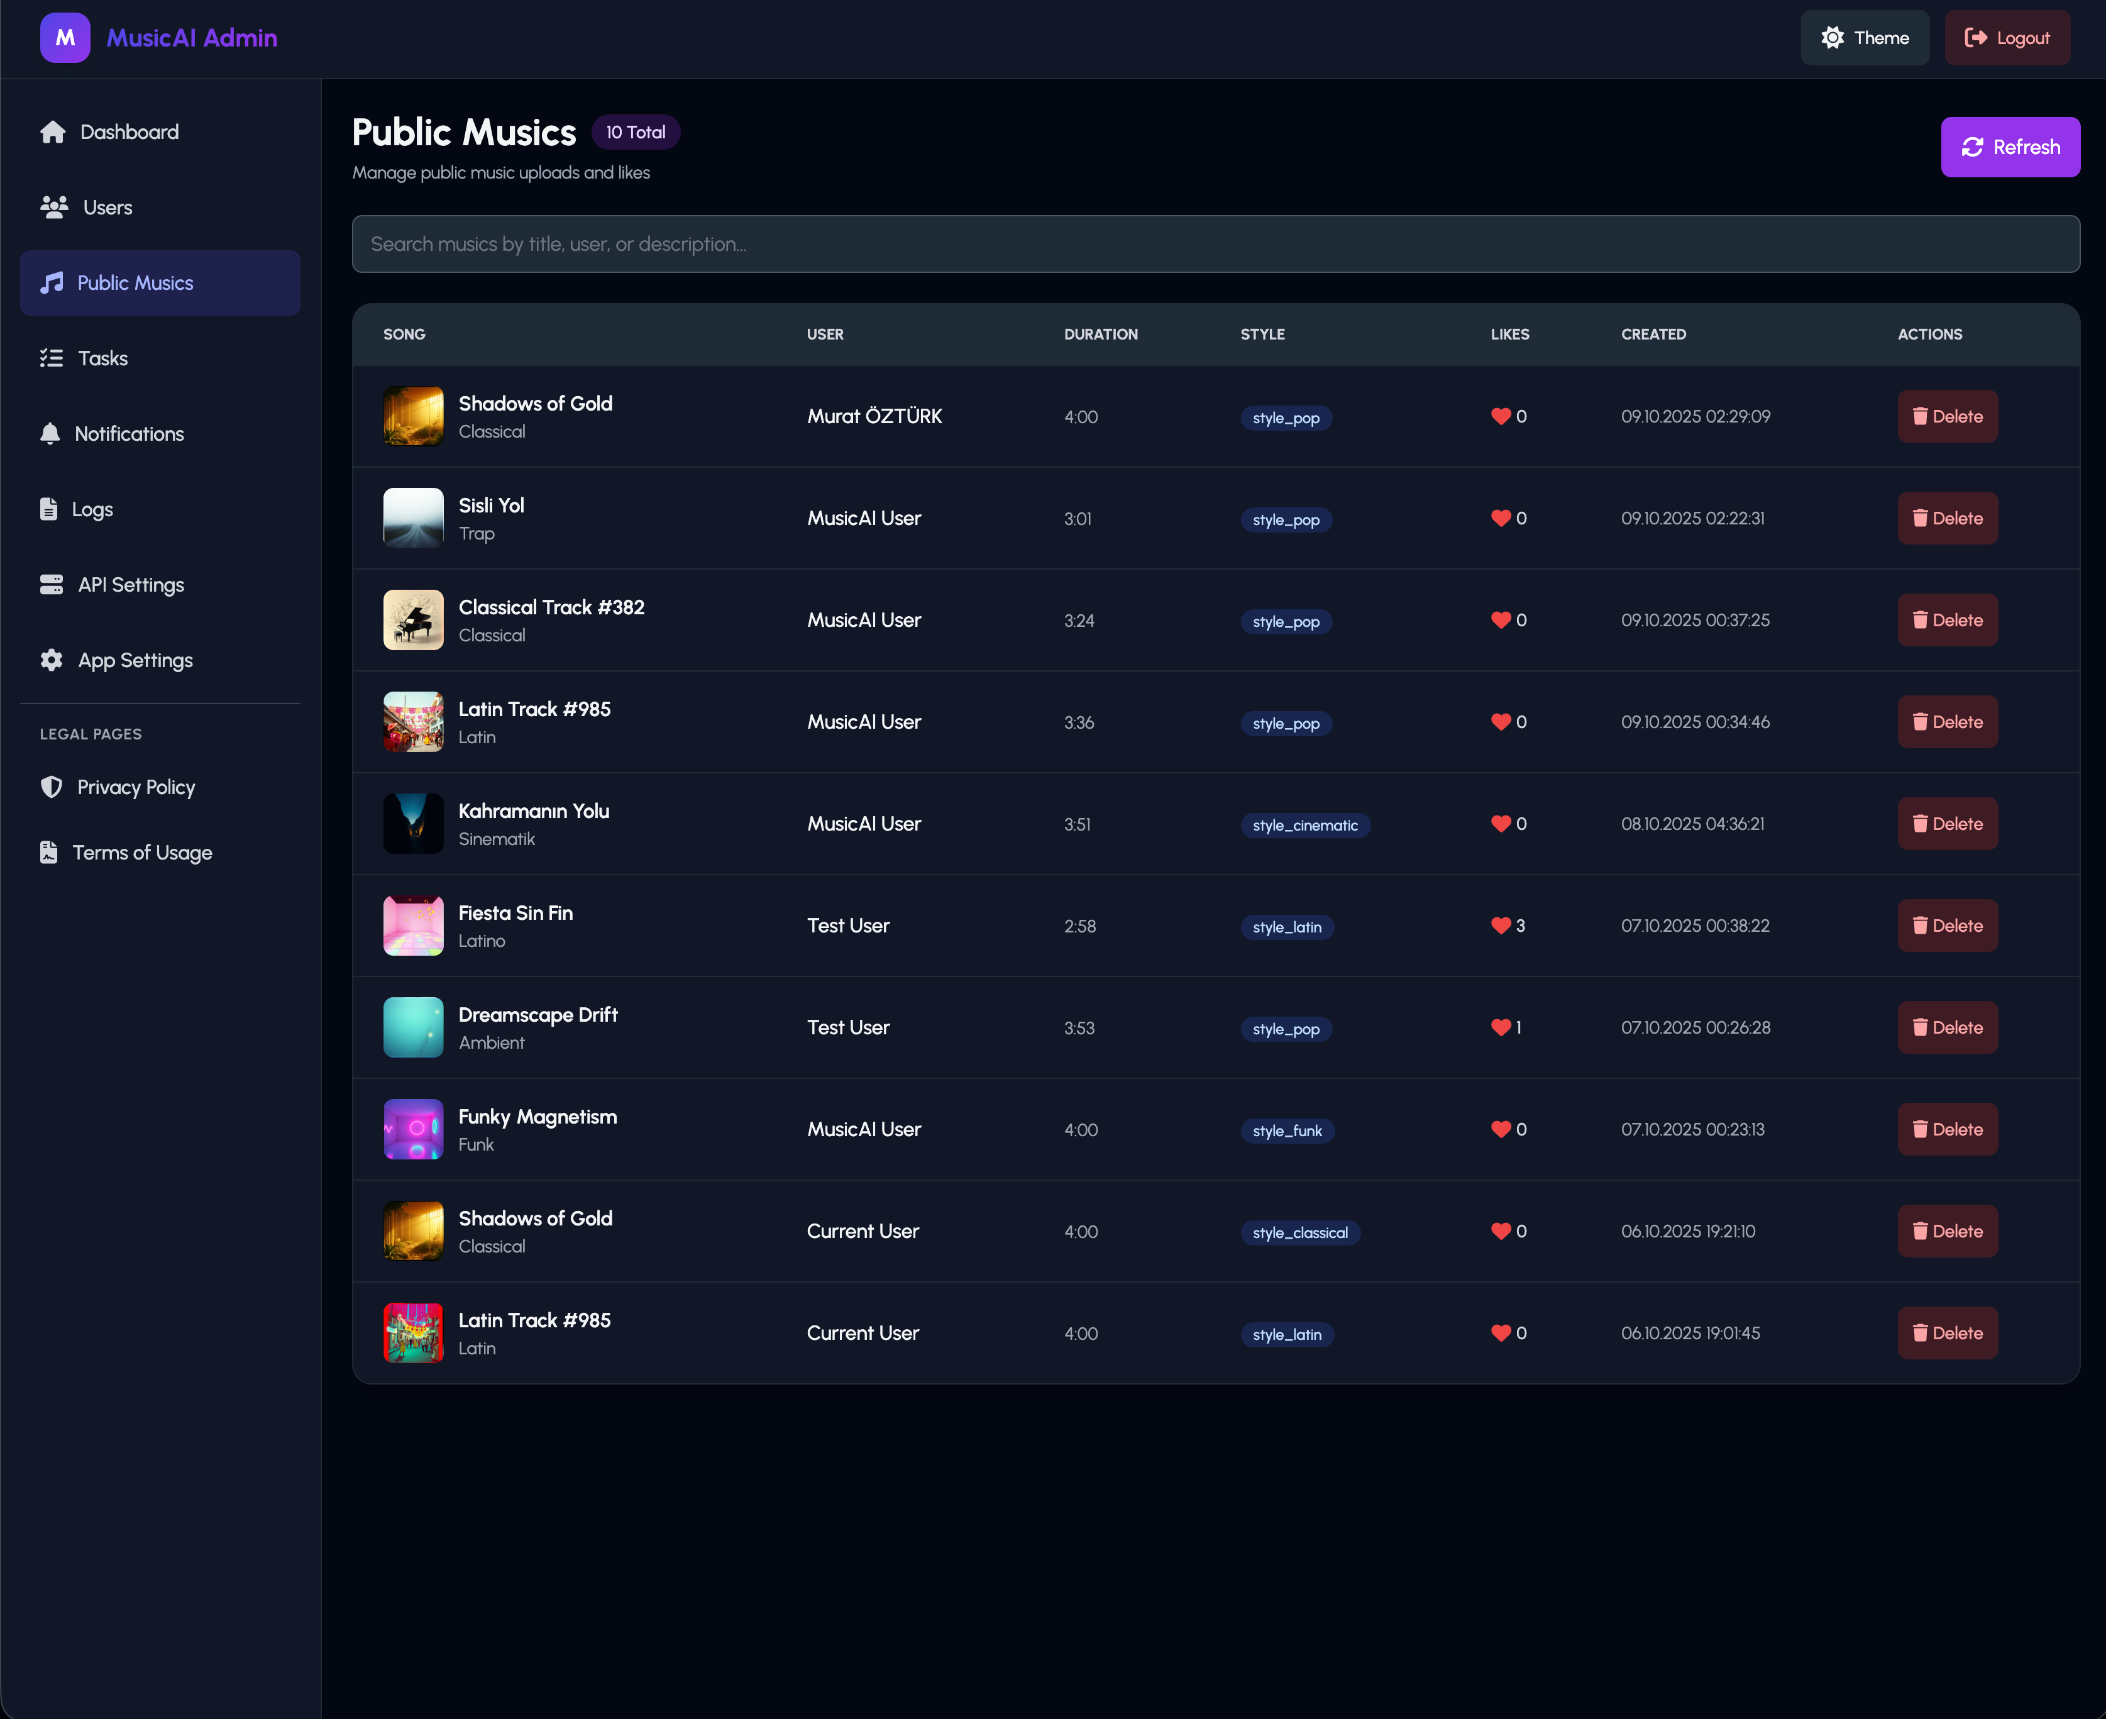
Task: Click the Privacy Policy shield icon
Action: (52, 787)
